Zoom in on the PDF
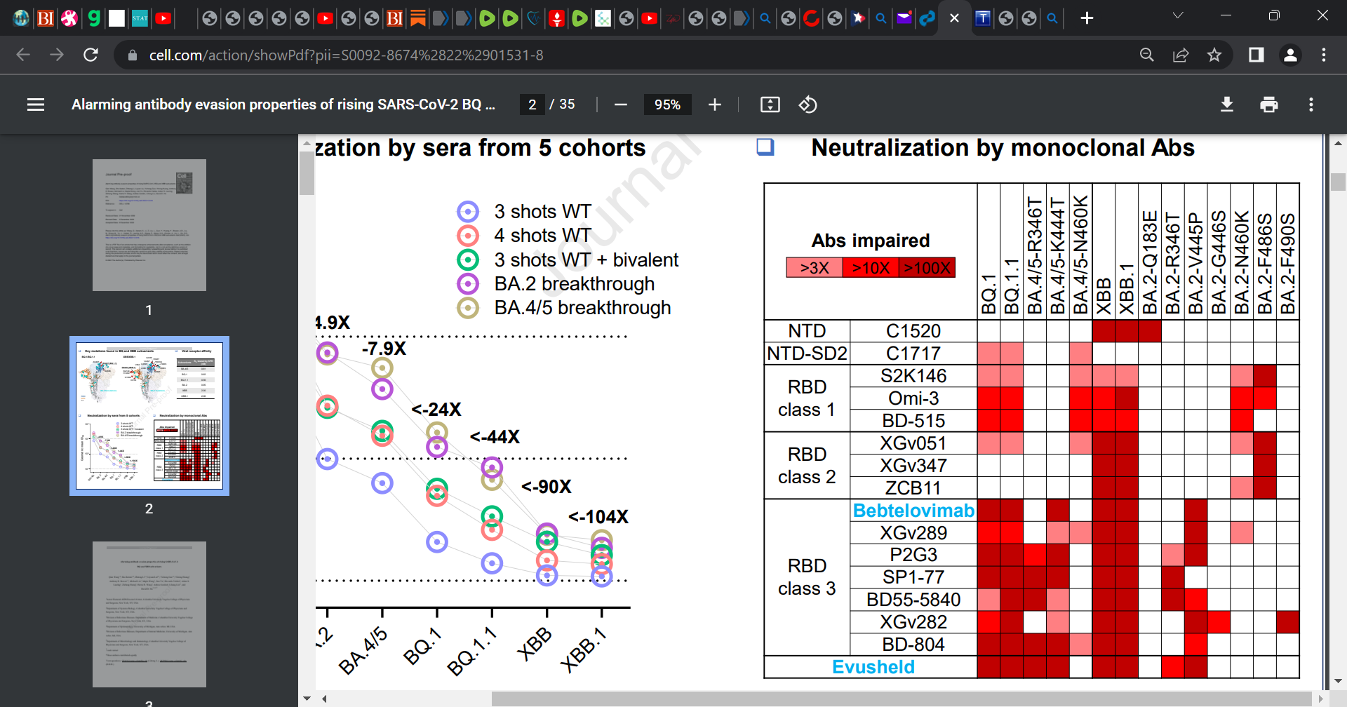 pyautogui.click(x=714, y=105)
